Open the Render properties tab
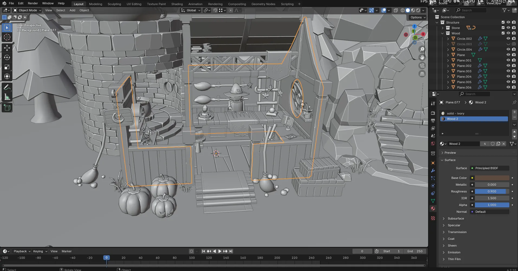Image resolution: width=518 pixels, height=271 pixels. (x=433, y=113)
